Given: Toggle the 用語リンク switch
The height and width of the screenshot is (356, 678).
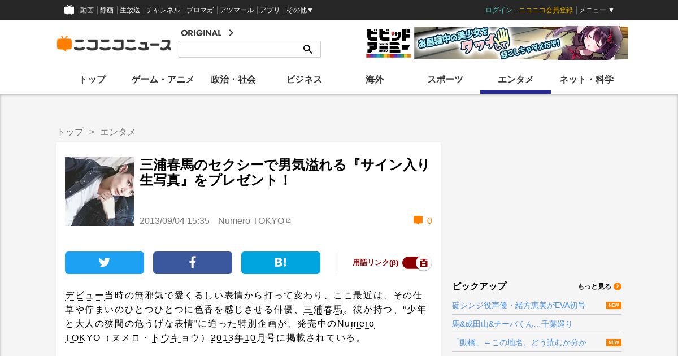Looking at the screenshot, I should click(x=417, y=263).
